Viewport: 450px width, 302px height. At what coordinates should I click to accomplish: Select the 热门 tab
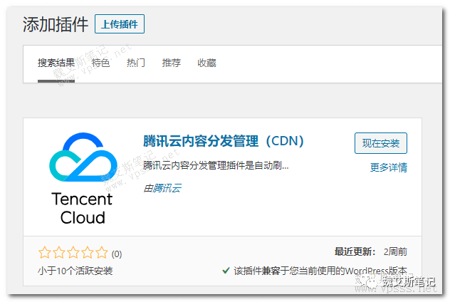pyautogui.click(x=136, y=63)
